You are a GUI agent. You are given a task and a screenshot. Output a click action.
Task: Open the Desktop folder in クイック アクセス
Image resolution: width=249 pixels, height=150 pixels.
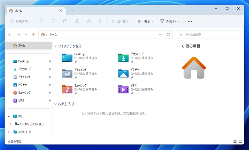pyautogui.click(x=67, y=58)
